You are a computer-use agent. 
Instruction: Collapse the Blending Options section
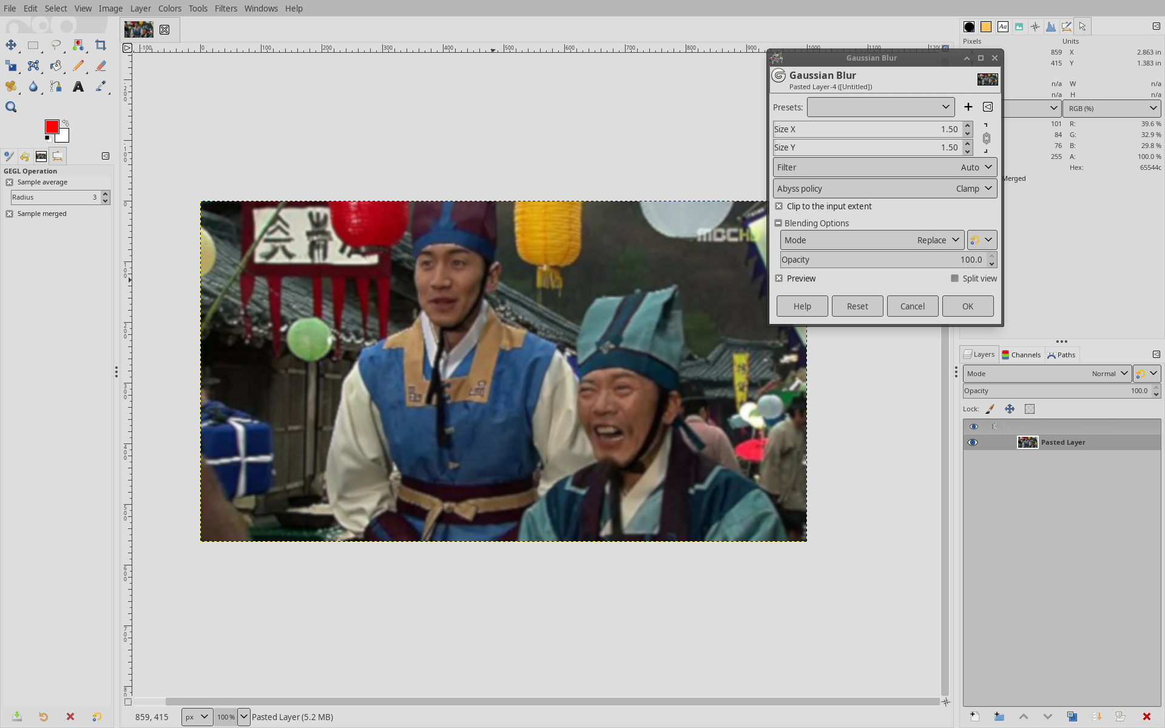coord(778,223)
